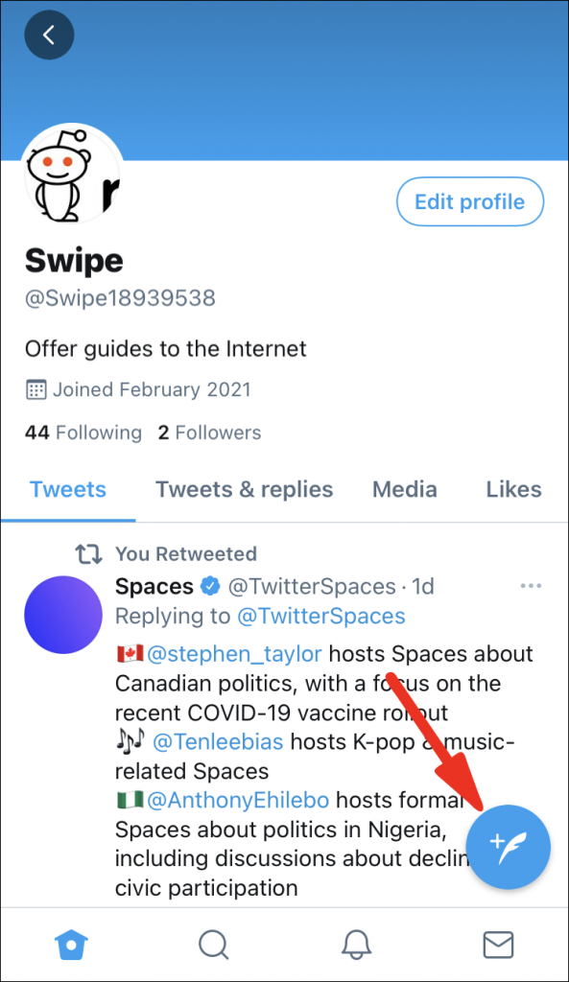The width and height of the screenshot is (569, 982).
Task: View the Likes tab
Action: [x=513, y=489]
